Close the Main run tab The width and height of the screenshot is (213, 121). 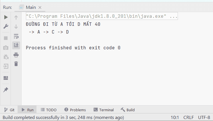tap(40, 7)
